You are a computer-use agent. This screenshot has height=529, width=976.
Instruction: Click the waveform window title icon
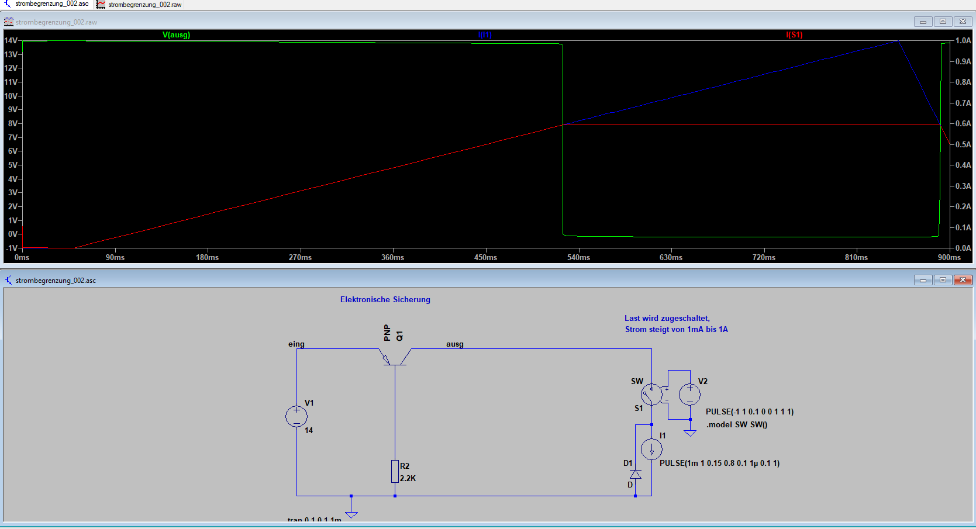click(9, 22)
